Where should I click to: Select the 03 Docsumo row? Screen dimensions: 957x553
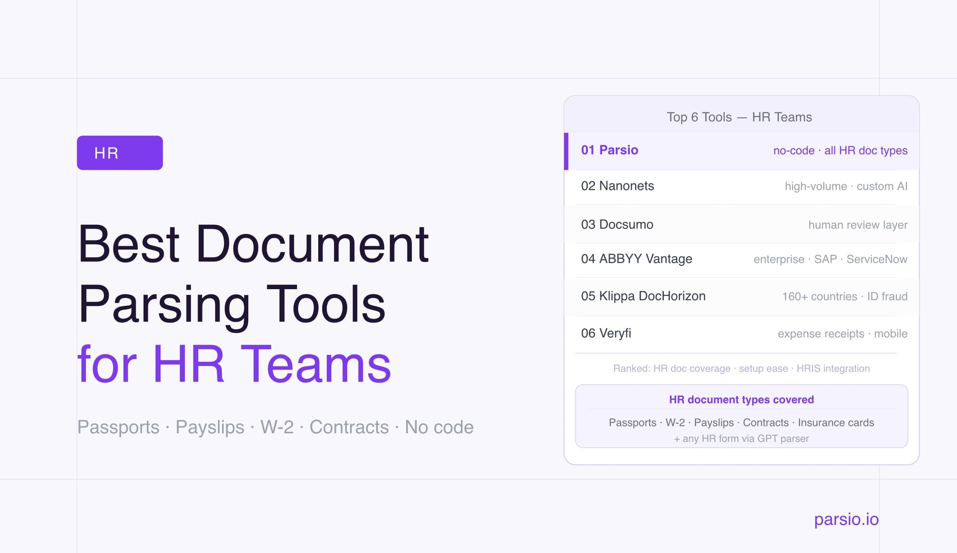(x=742, y=224)
